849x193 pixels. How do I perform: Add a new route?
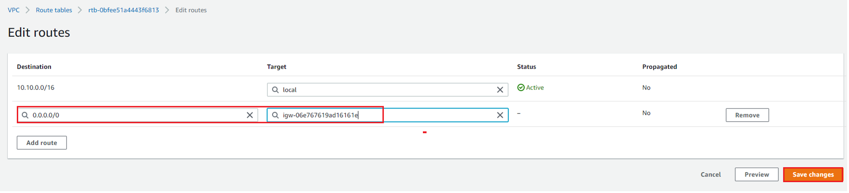click(42, 143)
